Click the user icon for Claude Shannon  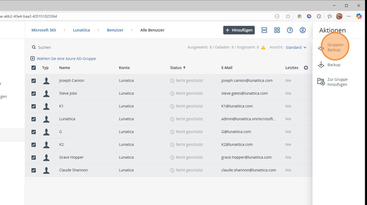click(x=46, y=170)
